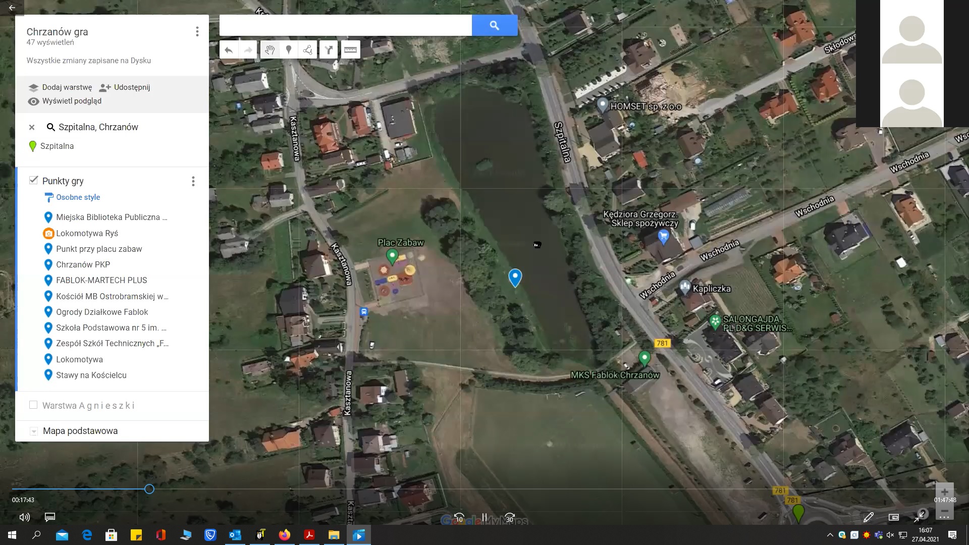Open the Windows Start menu

click(12, 535)
